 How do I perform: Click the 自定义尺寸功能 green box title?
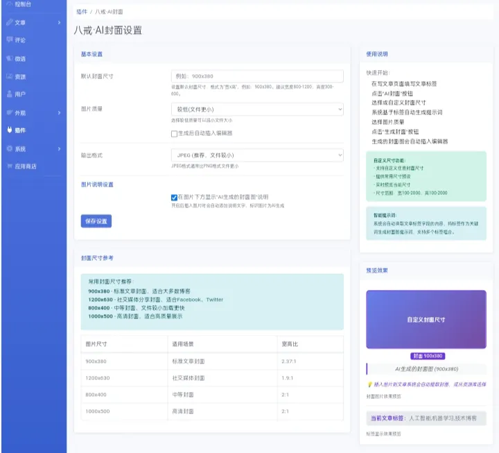[389, 160]
